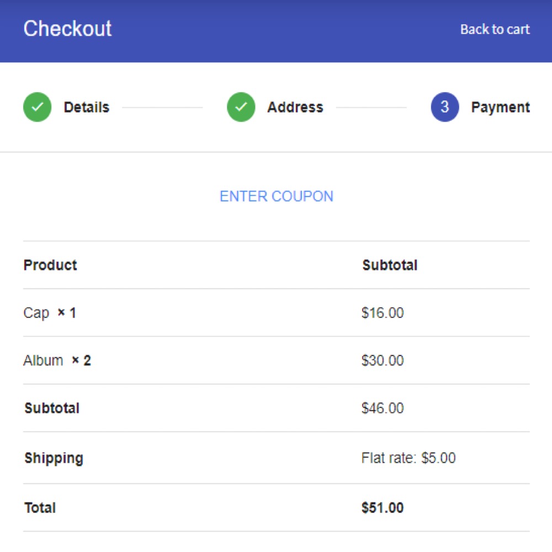
Task: Click the Cap product row
Action: pos(277,312)
